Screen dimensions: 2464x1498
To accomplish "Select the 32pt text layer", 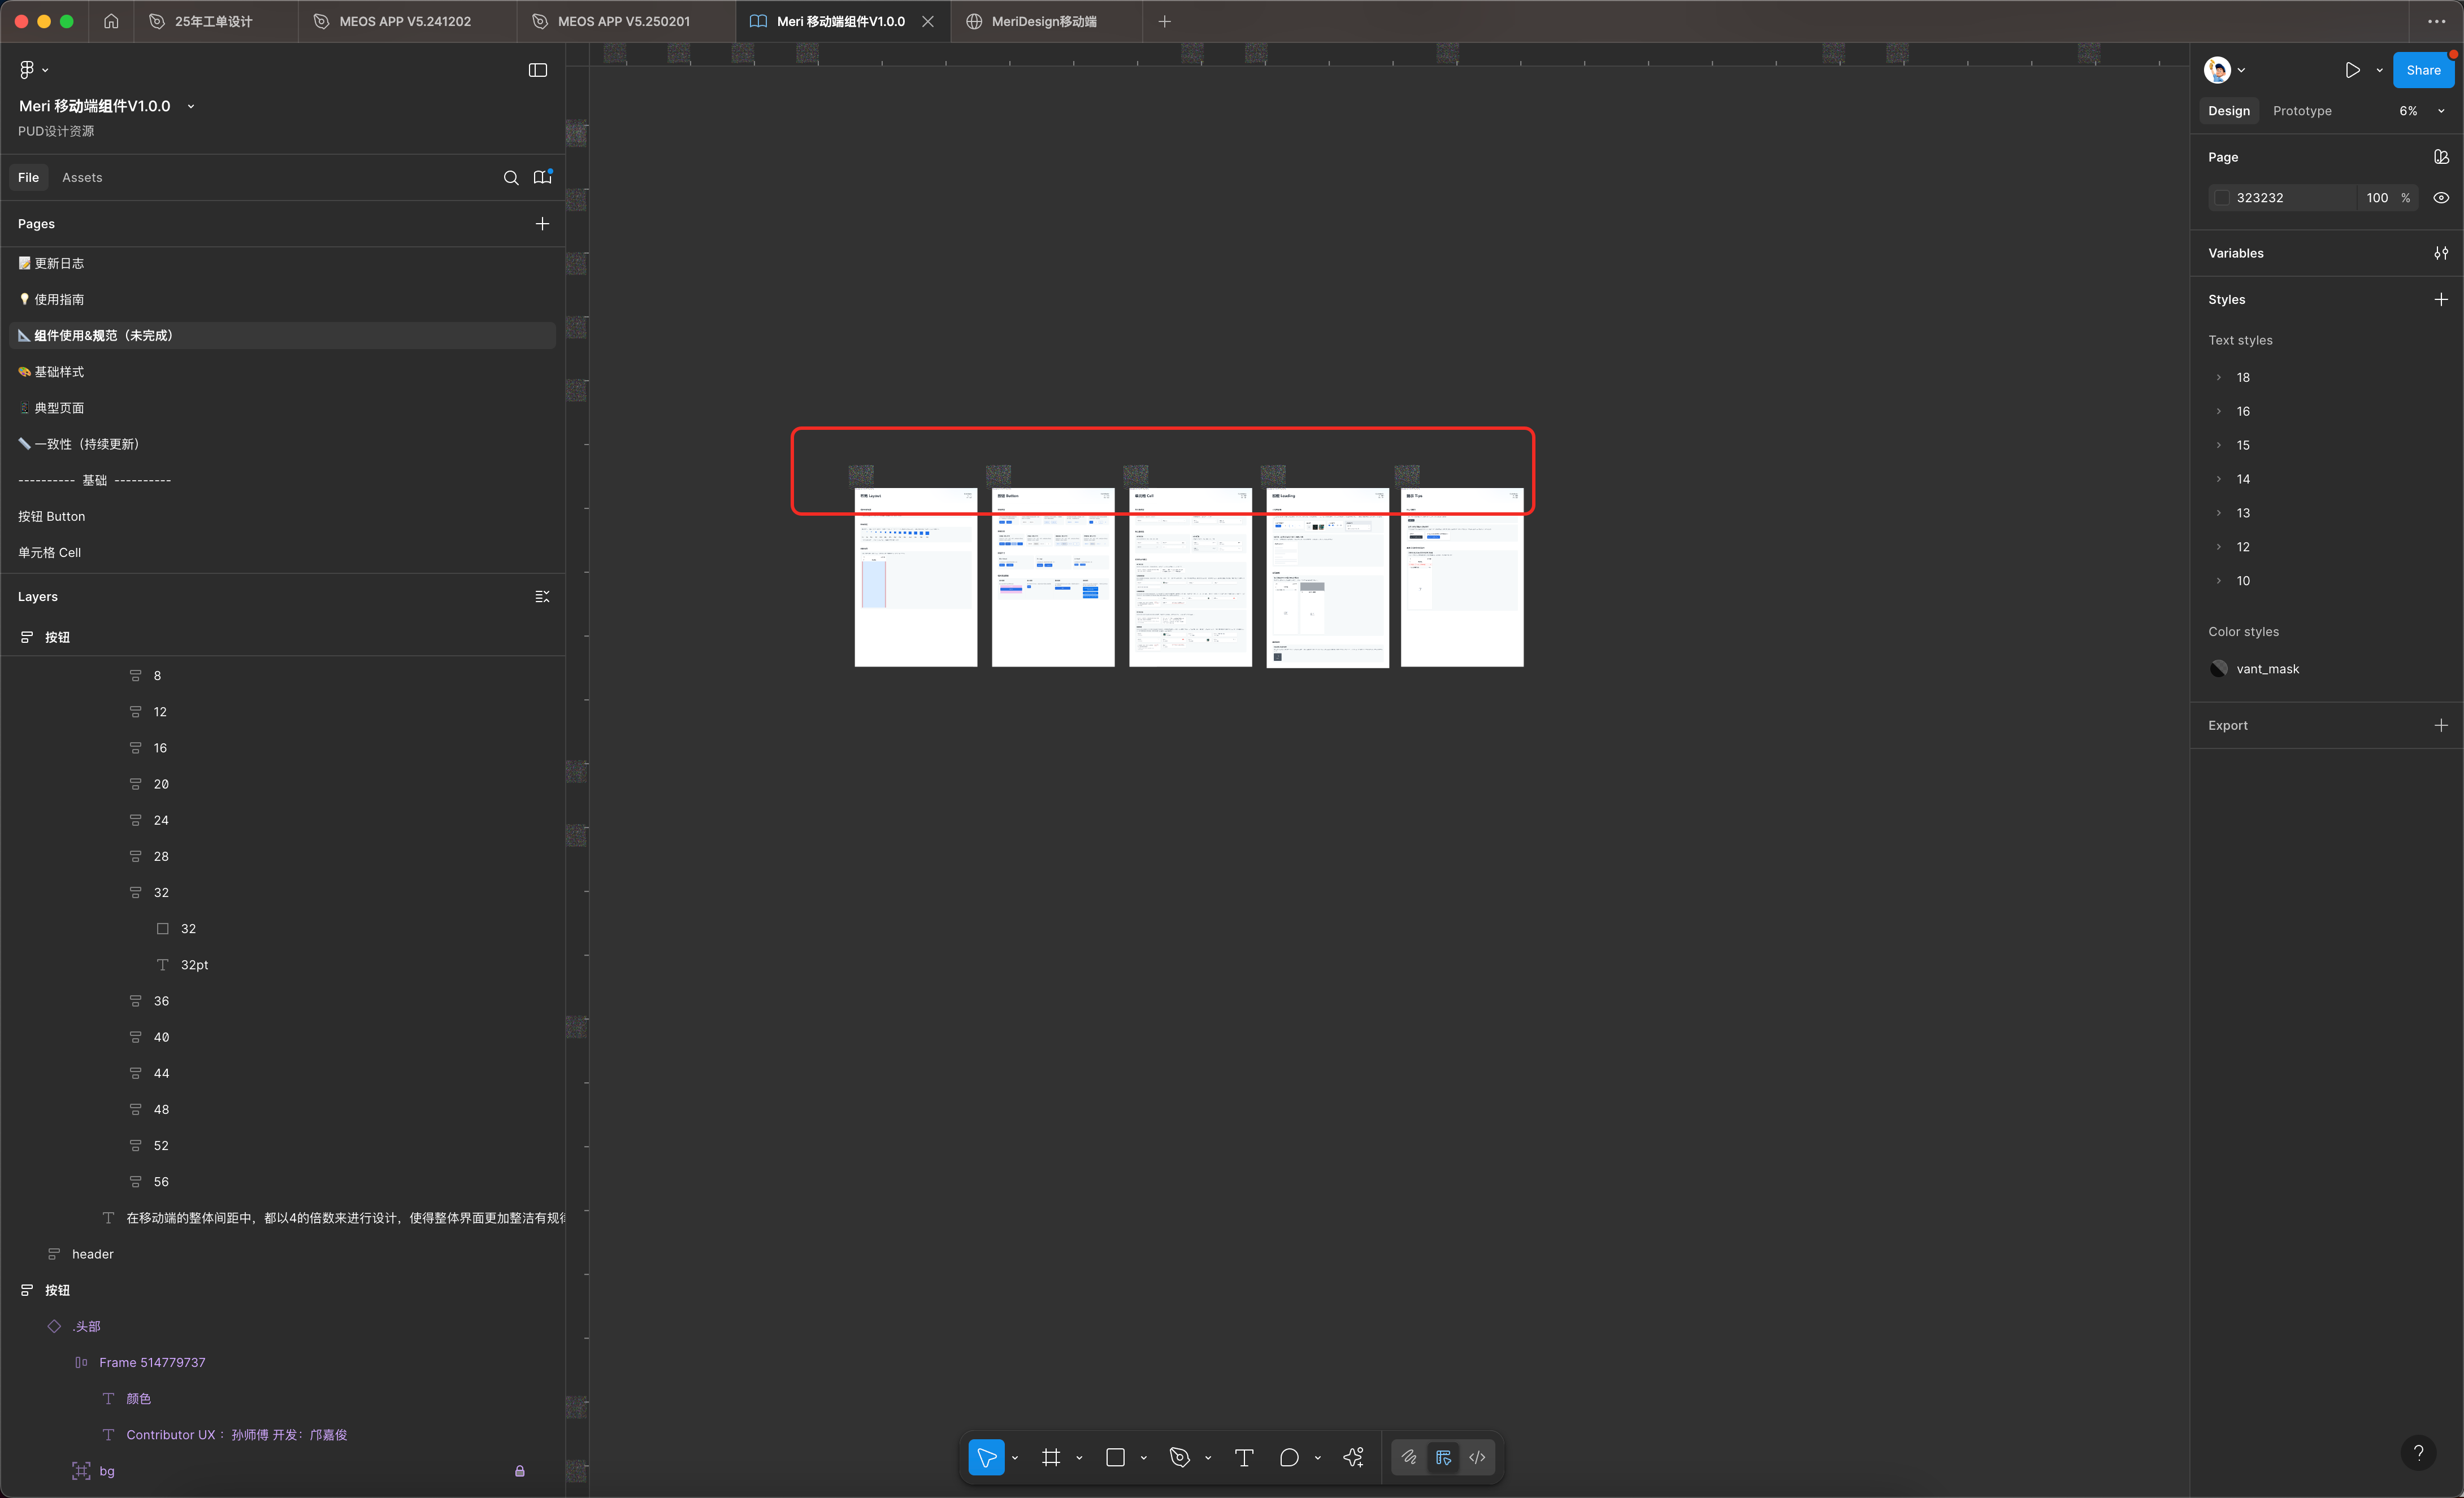I will 194,965.
